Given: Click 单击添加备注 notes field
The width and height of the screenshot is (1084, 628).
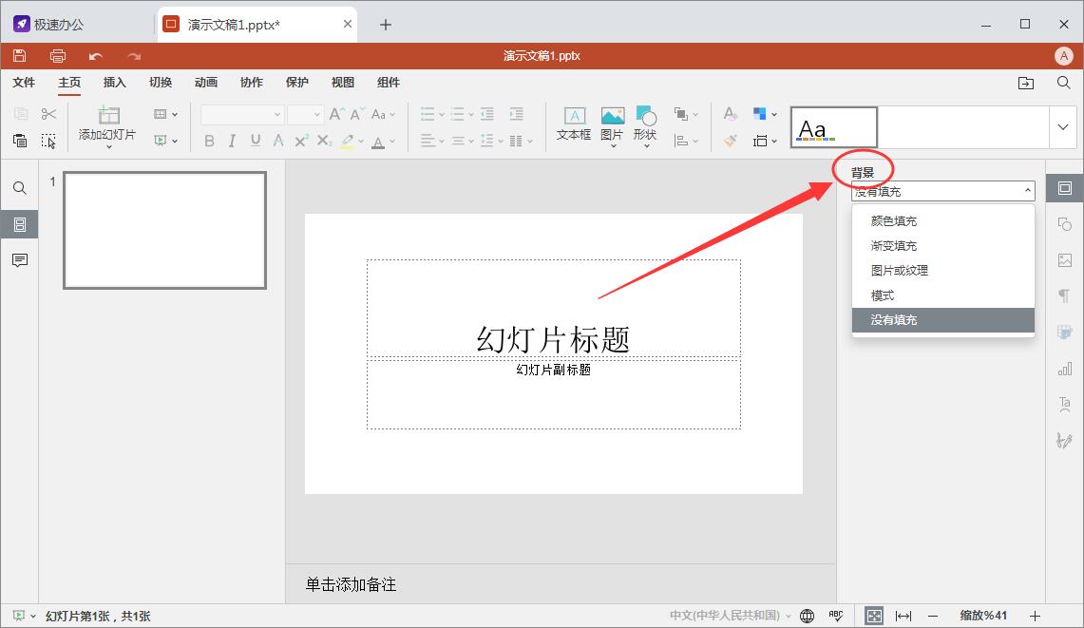Looking at the screenshot, I should (x=352, y=585).
